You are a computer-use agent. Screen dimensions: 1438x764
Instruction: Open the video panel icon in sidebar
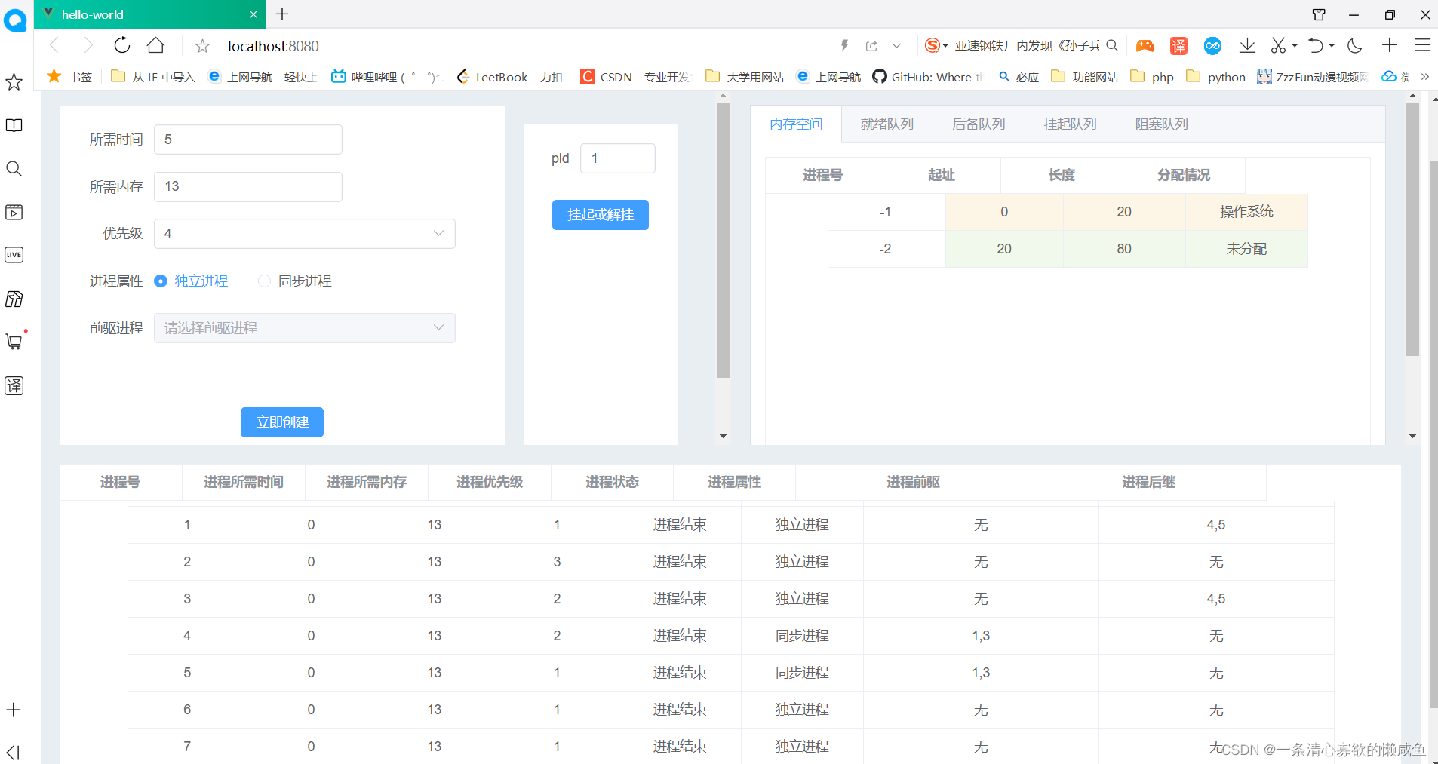[x=14, y=212]
